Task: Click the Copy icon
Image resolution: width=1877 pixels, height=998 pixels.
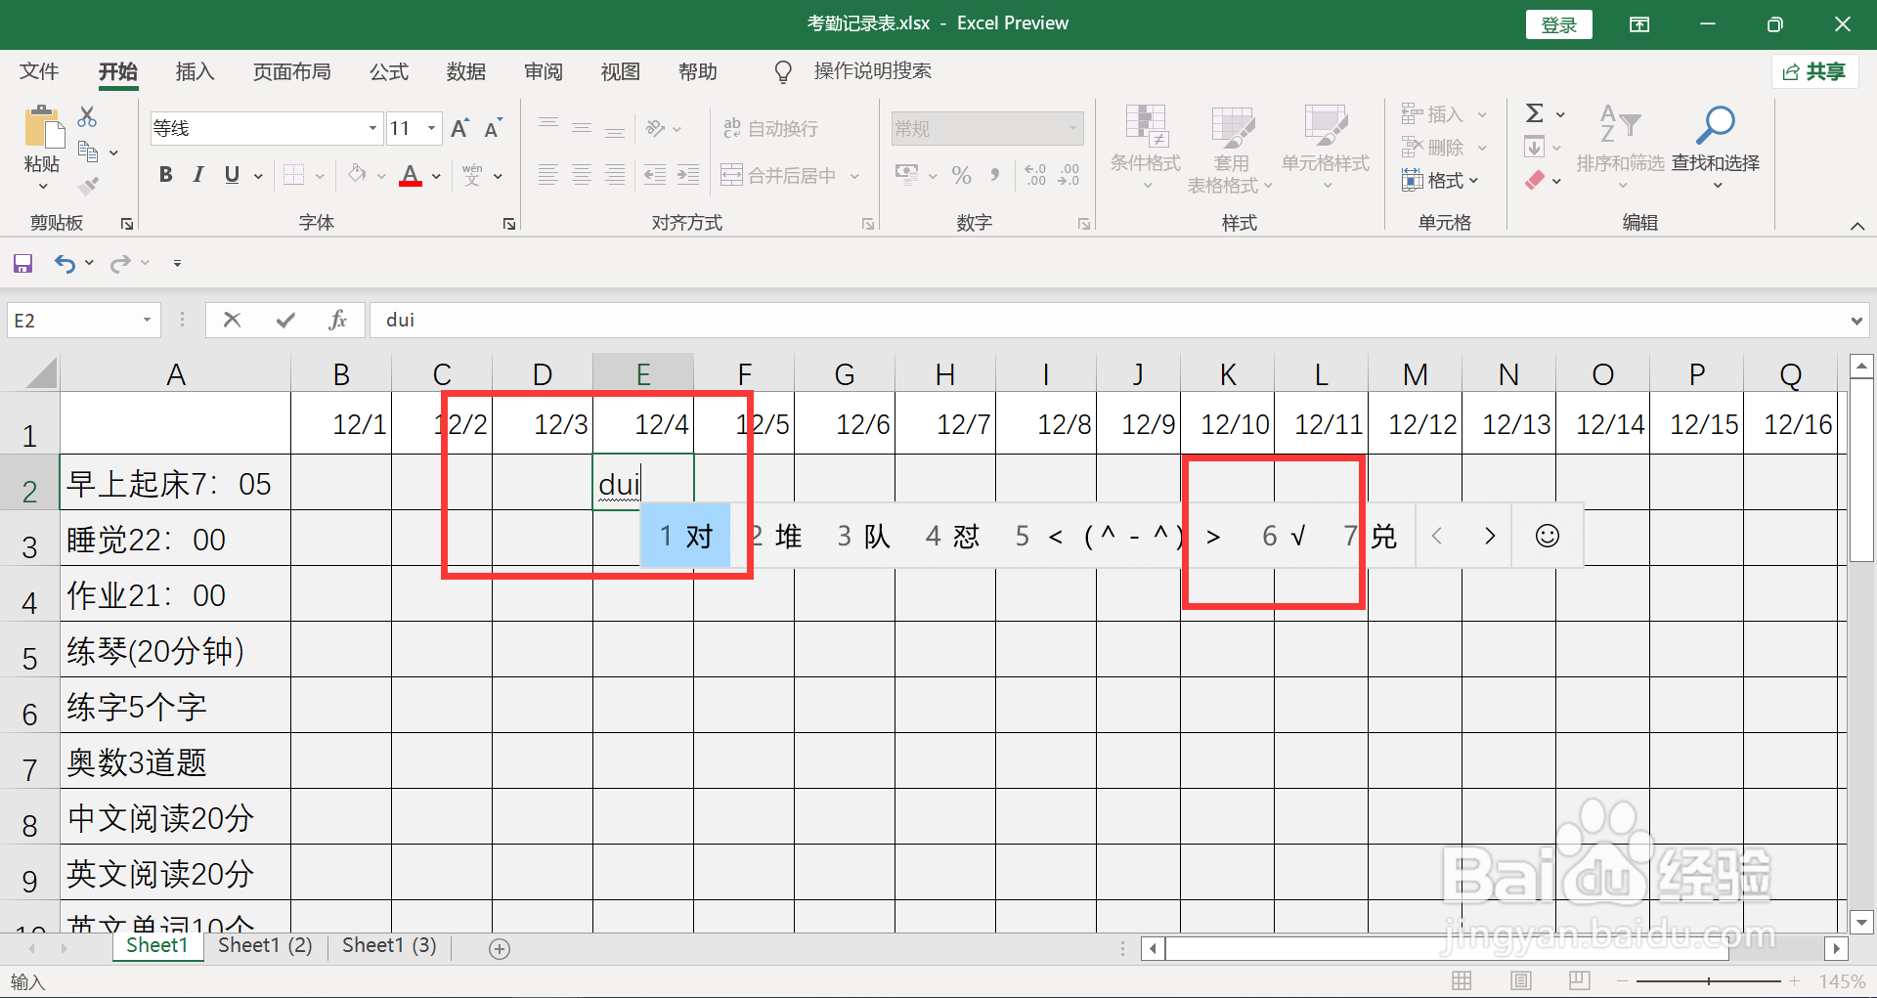Action: [x=88, y=152]
